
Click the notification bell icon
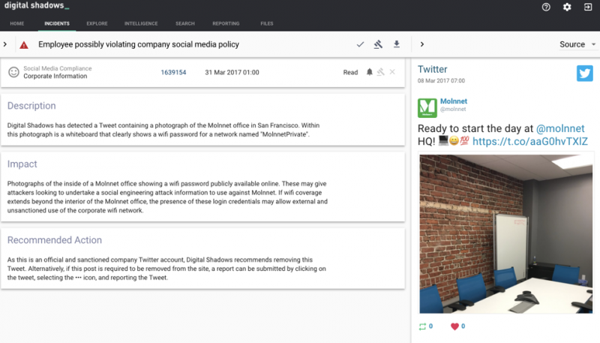pyautogui.click(x=369, y=72)
